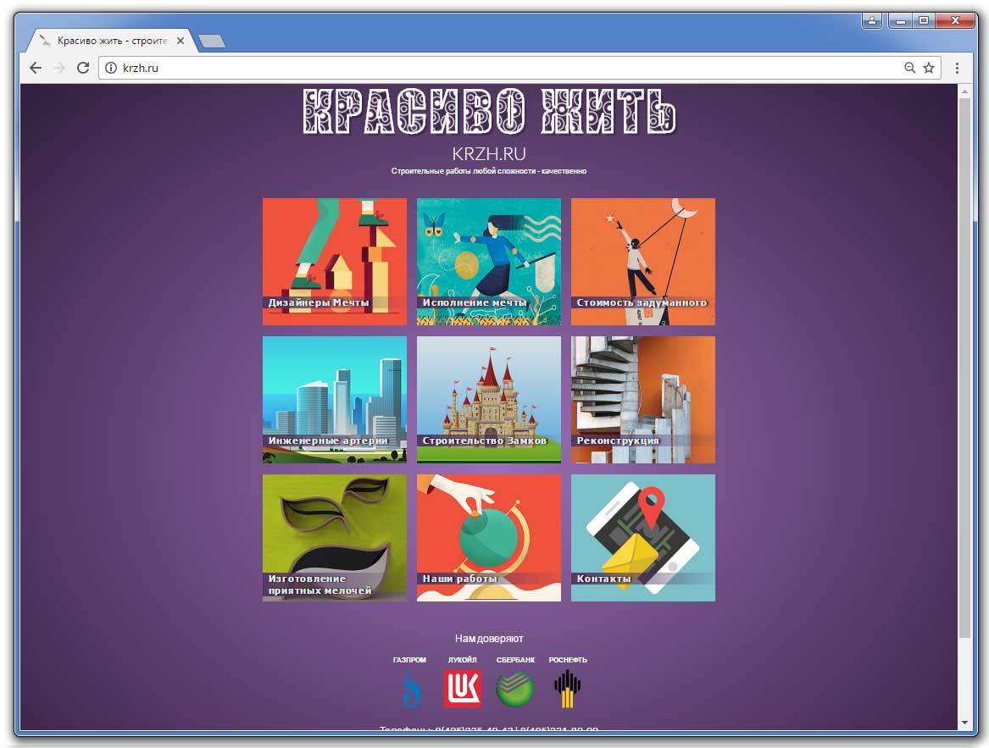Image resolution: width=989 pixels, height=748 pixels.
Task: Click the Лукойл logo
Action: tap(463, 689)
